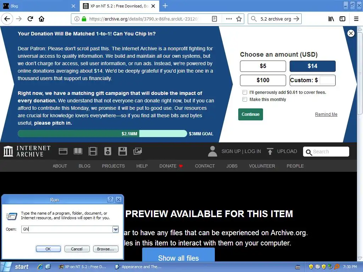Click the upload arrow icon
This screenshot has width=363, height=272.
click(x=270, y=151)
